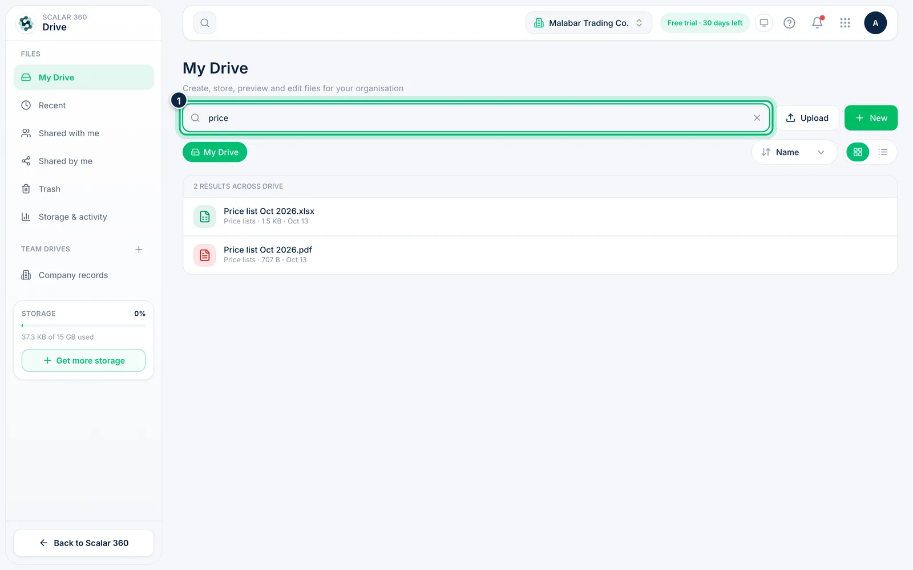
Task: Click Get more storage
Action: (x=84, y=360)
